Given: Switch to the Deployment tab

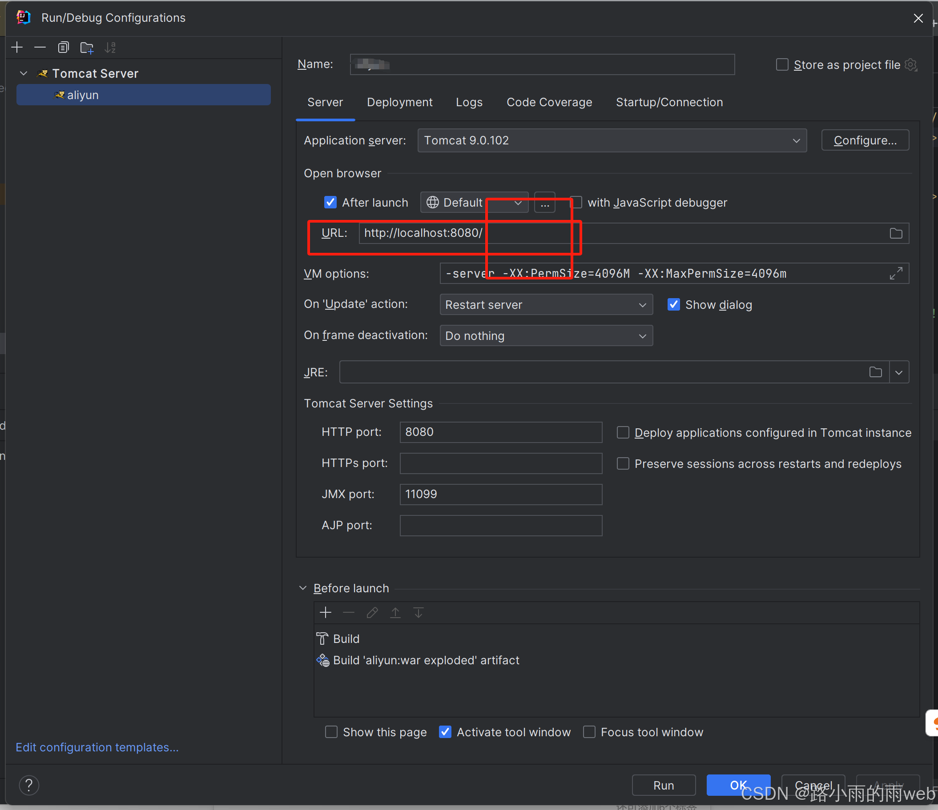Looking at the screenshot, I should pos(399,102).
